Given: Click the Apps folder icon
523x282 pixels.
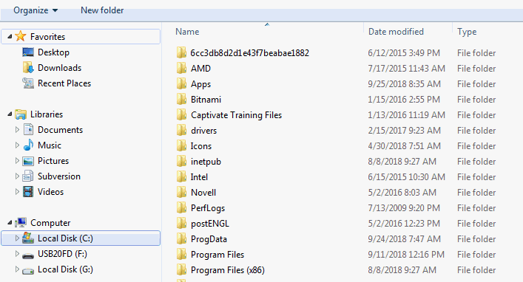Looking at the screenshot, I should pyautogui.click(x=181, y=83).
